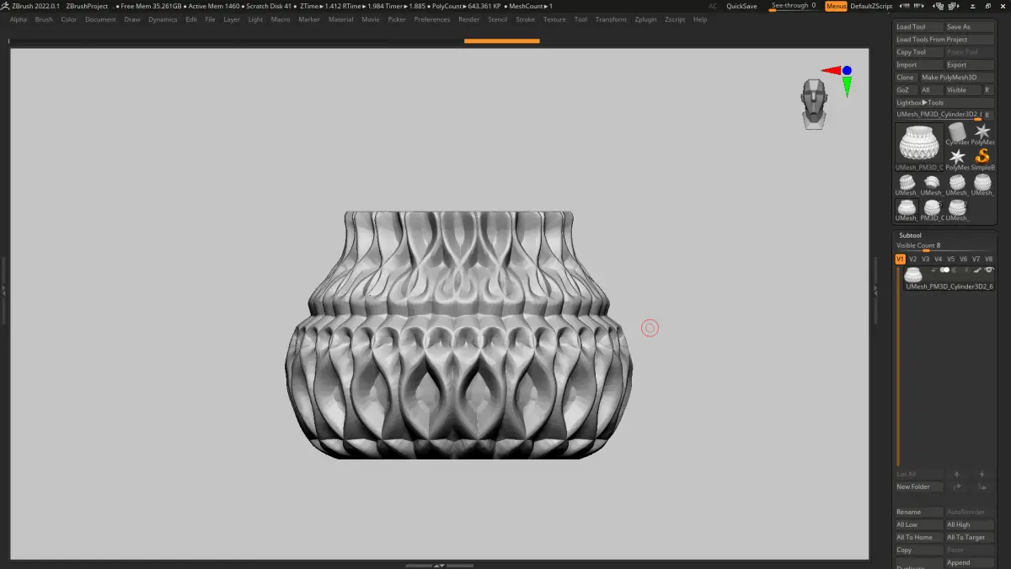Click the Clone button
This screenshot has height=569, width=1011.
pos(906,78)
